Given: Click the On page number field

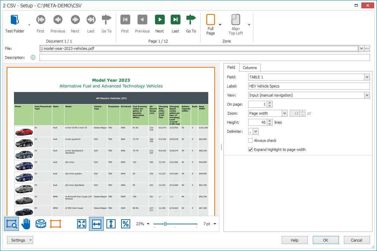Looking at the screenshot, I should (258, 104).
